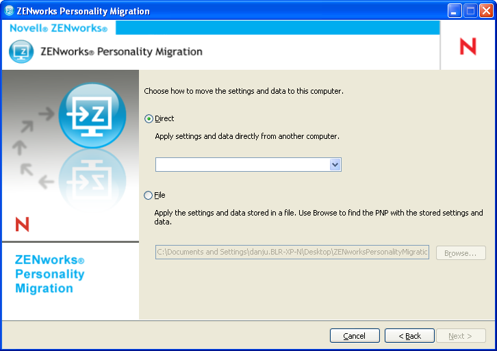Click the PNP file path input field
This screenshot has height=351, width=497.
(292, 252)
